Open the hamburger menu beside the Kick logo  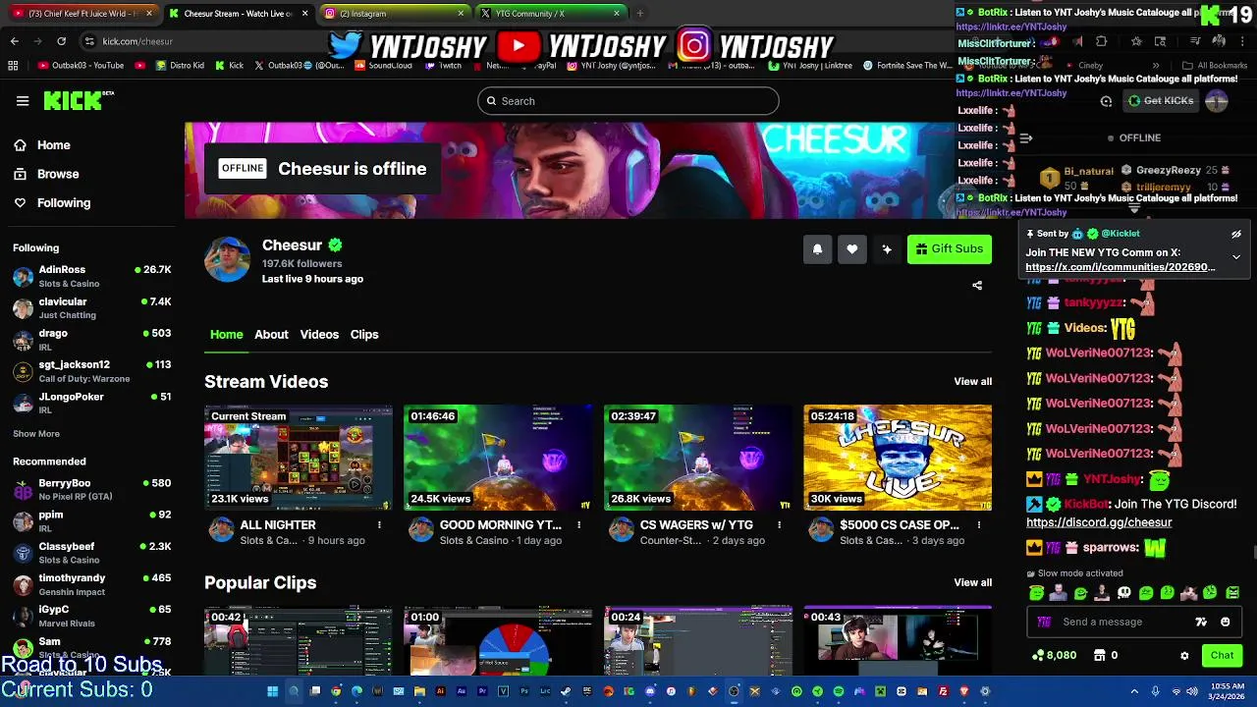pyautogui.click(x=23, y=100)
